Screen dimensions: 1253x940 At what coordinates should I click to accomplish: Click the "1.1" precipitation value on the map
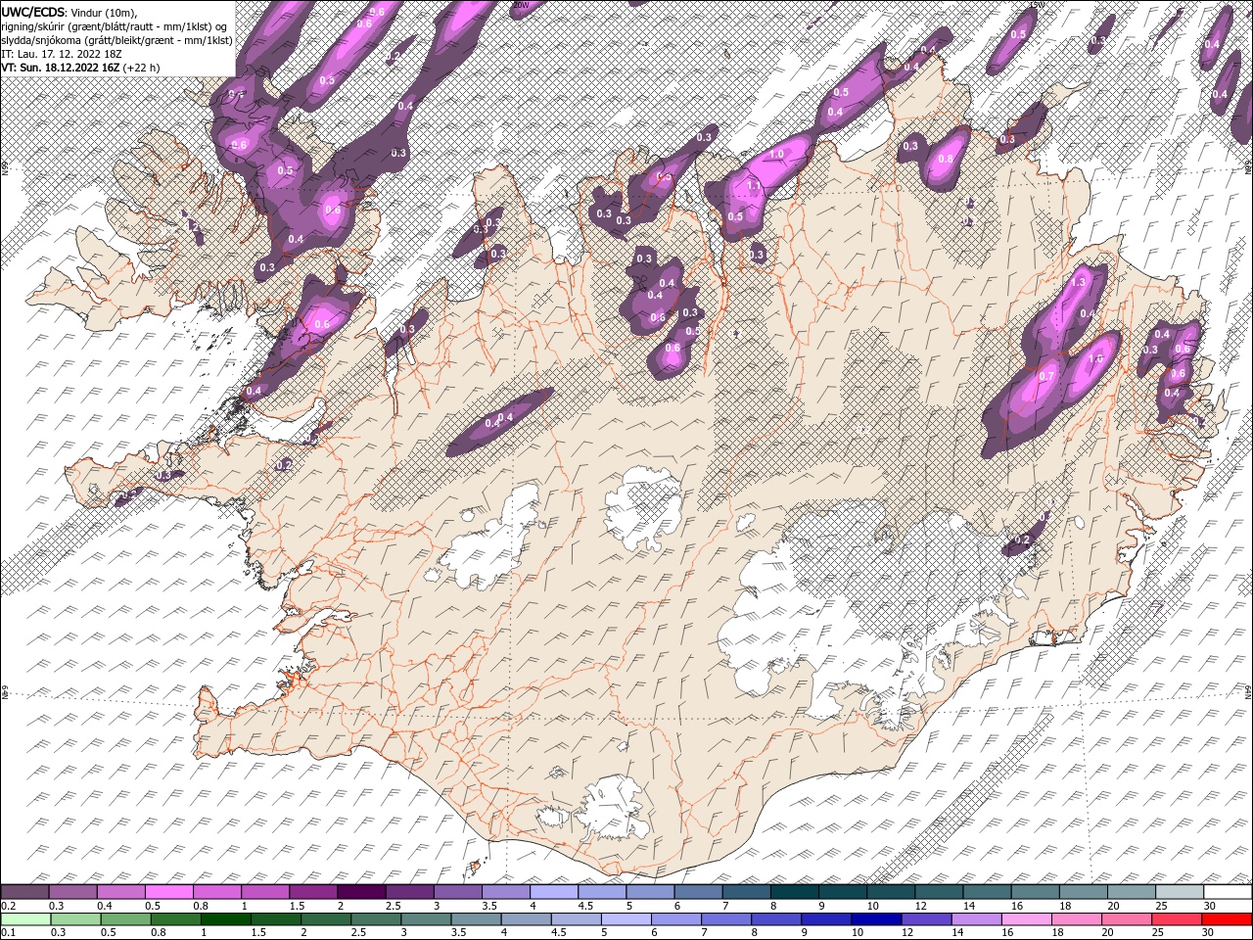(754, 185)
